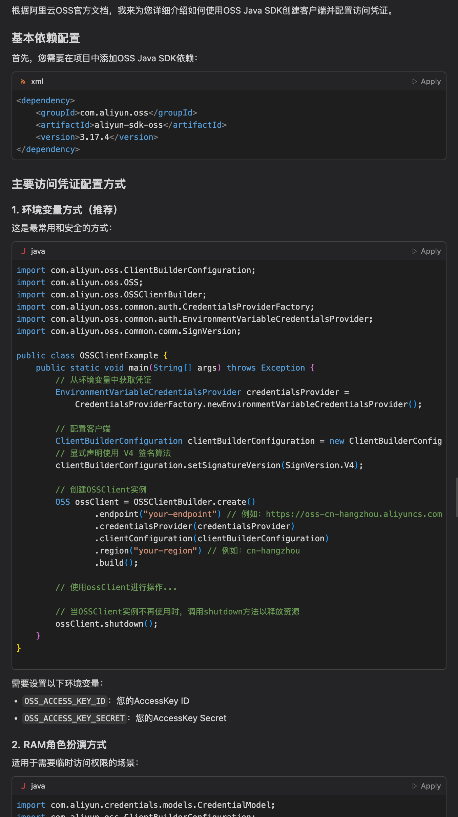Screen dimensions: 458x817
Task: Click the public class OSSClientExample line
Action: (92, 356)
